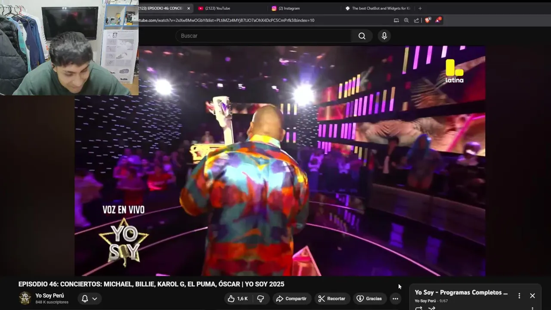Like the video with thumbs up

238,298
